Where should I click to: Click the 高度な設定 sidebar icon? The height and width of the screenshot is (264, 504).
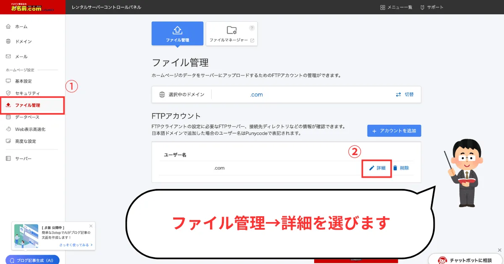(x=8, y=141)
